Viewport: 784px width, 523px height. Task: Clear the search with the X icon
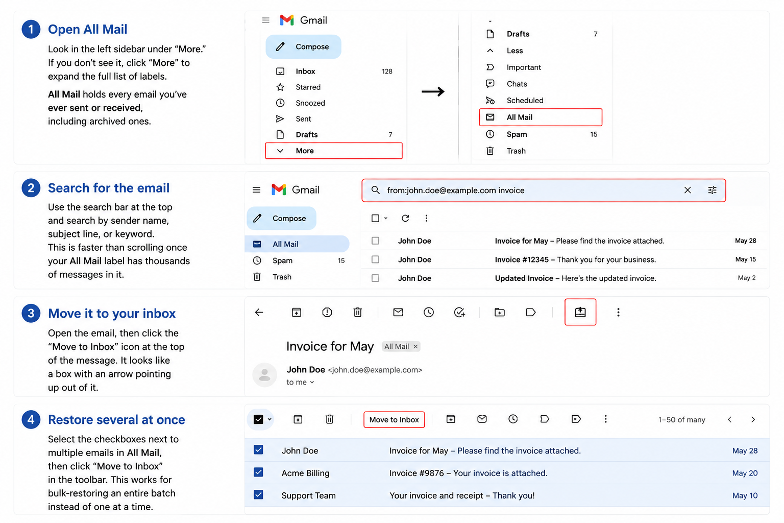(688, 190)
